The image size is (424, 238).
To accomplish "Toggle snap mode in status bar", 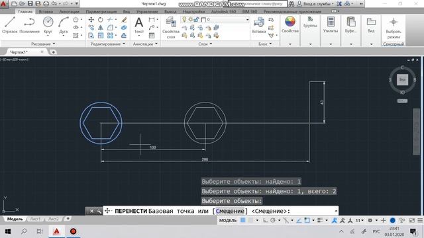I will 250,220.
